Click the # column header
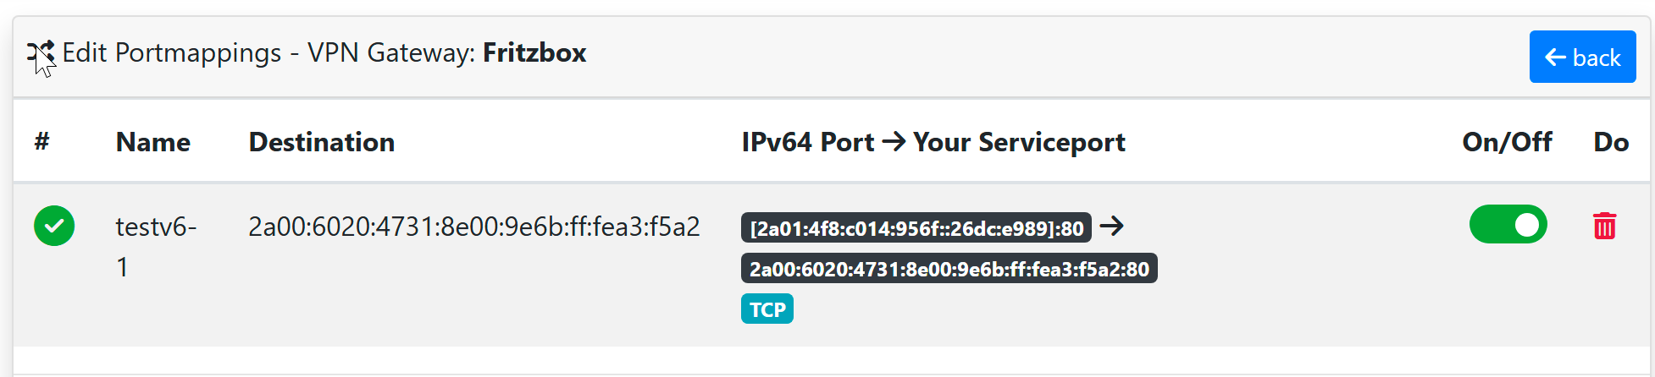 tap(42, 142)
